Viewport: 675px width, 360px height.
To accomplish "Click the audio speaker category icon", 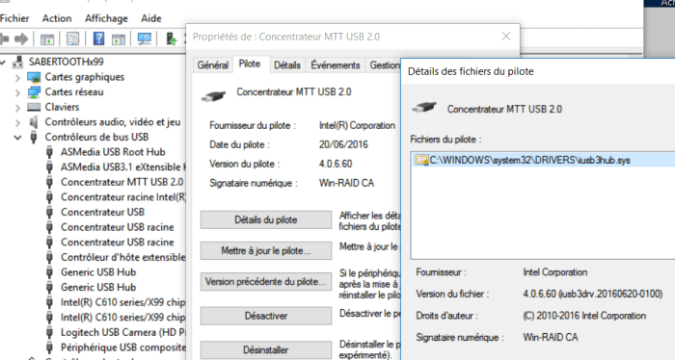I will coord(34,122).
